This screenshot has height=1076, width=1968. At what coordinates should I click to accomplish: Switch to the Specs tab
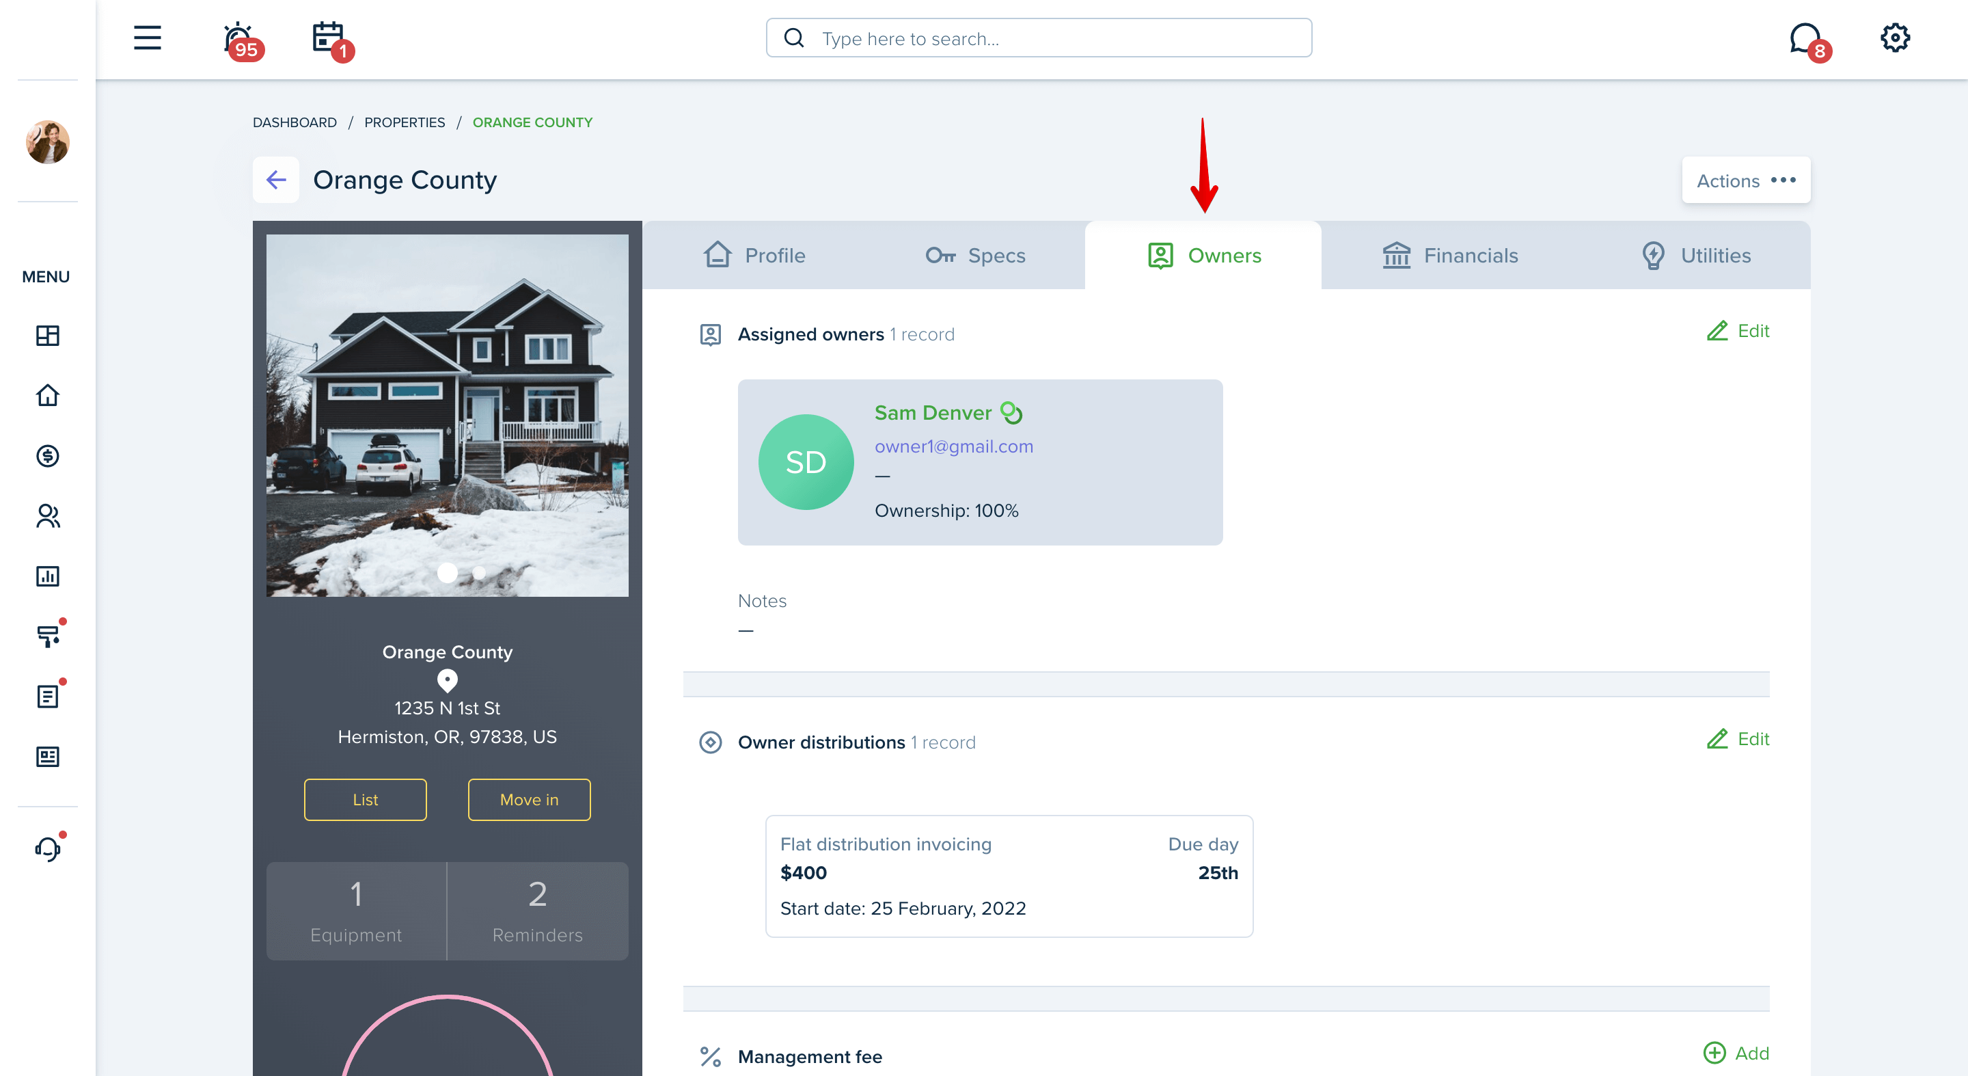click(975, 255)
